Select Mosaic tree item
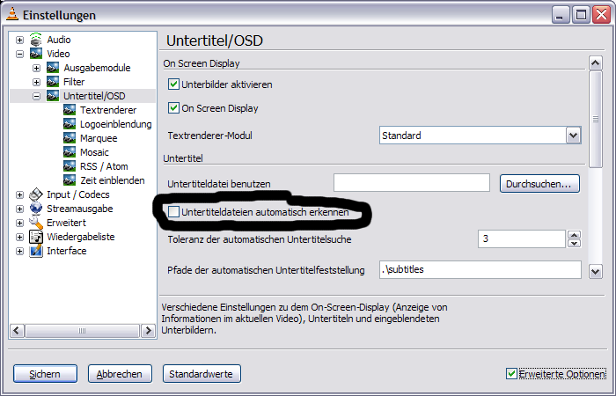This screenshot has height=396, width=616. point(94,152)
